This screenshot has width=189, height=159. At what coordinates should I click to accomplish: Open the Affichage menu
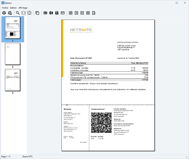click(x=23, y=8)
